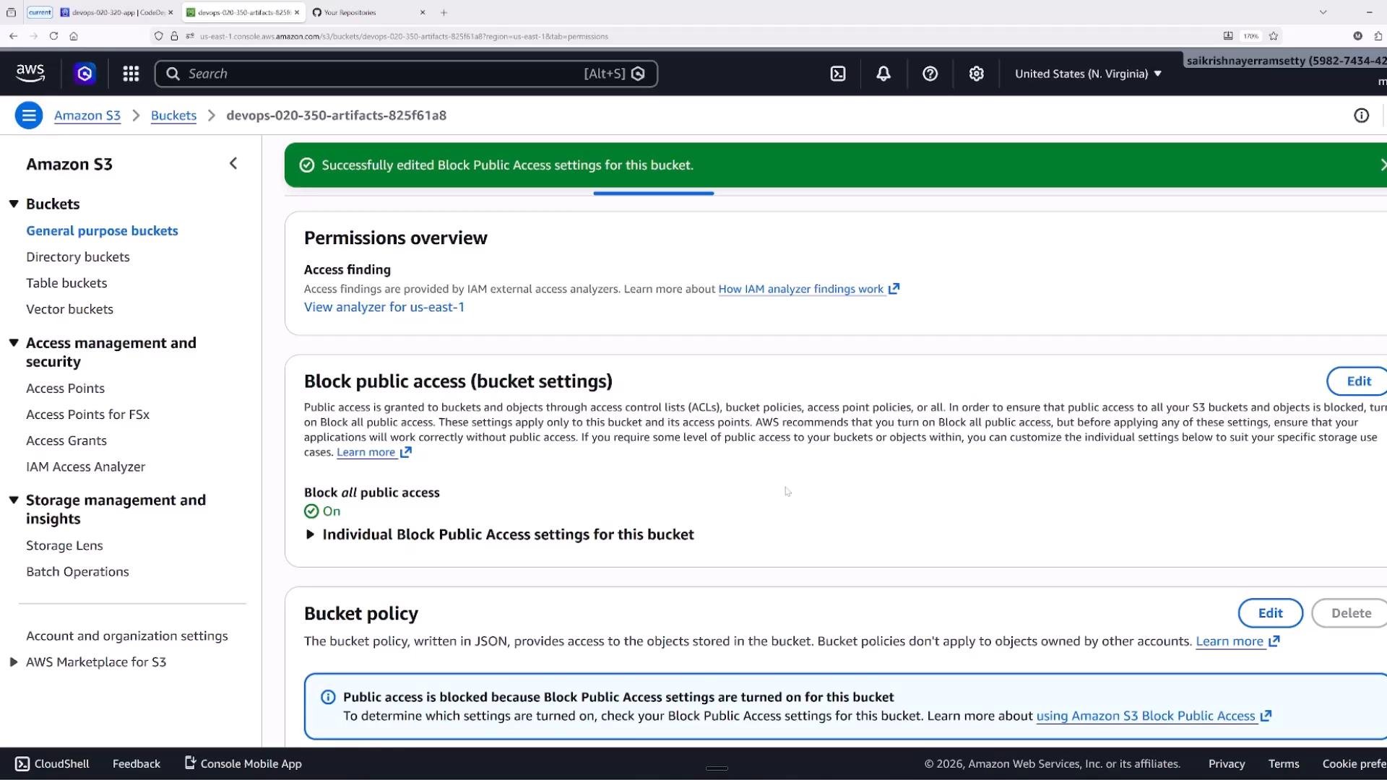Viewport: 1387px width, 780px height.
Task: Open the settings gear in the AWS header
Action: 977,74
